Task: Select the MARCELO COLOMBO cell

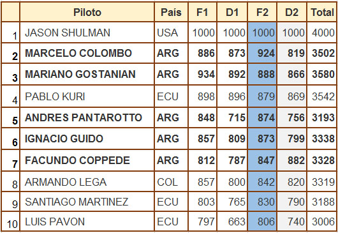Action: tap(87, 53)
